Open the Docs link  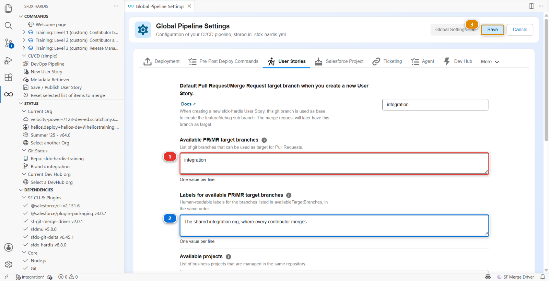point(188,104)
